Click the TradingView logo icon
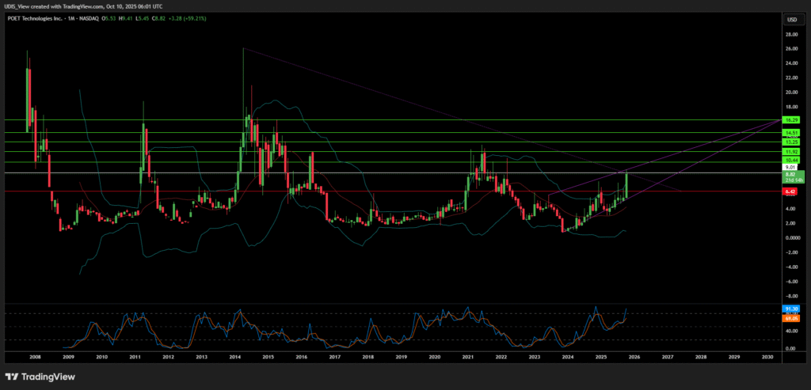 pos(15,376)
